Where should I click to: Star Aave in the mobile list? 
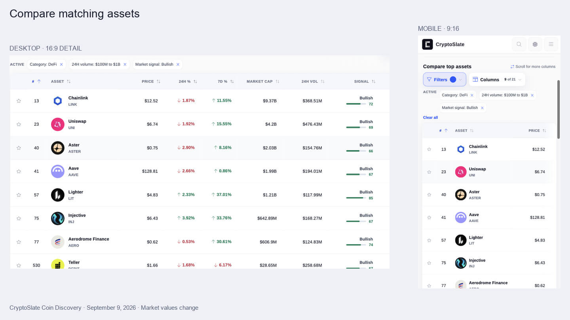[429, 218]
